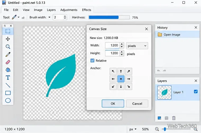This screenshot has width=201, height=133.
Task: Set anchor to center
Action: [x=121, y=79]
